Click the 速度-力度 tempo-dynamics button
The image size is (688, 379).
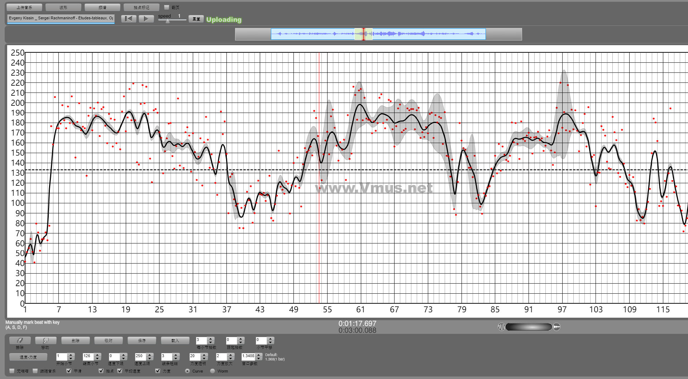(28, 357)
